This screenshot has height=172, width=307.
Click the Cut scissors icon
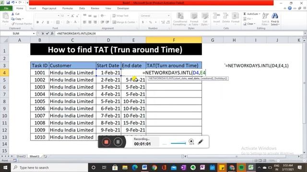click(x=13, y=14)
